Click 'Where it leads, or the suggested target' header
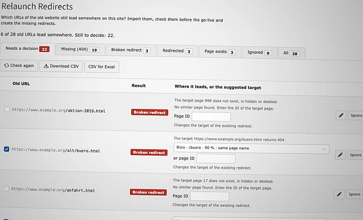Image resolution: width=363 pixels, height=220 pixels. coord(218,87)
